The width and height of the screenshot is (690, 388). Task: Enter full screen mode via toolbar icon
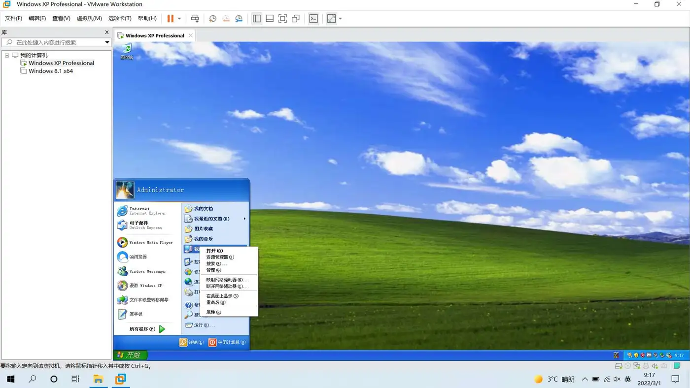tap(282, 18)
